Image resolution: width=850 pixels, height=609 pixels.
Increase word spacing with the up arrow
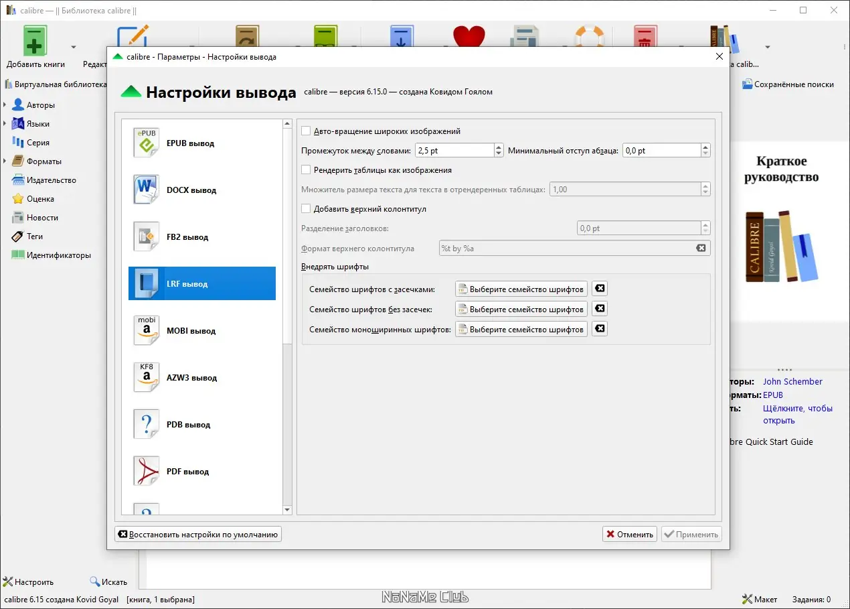[499, 147]
